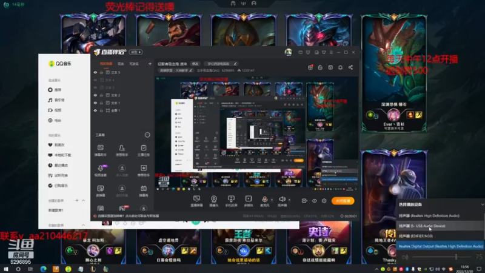The width and height of the screenshot is (485, 273).
Task: Select 扬声器 (5- USB Audio Device)
Action: point(440,226)
